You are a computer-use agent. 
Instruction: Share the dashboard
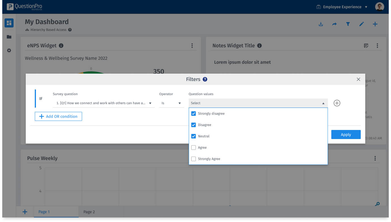coord(334,24)
